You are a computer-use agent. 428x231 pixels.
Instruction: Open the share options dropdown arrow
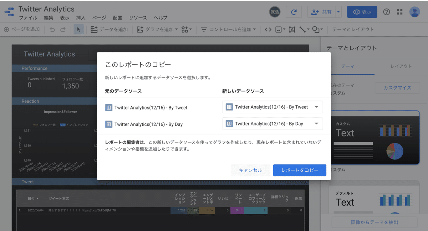pos(338,12)
